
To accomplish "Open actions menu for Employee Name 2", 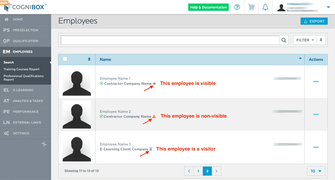I will [316, 114].
